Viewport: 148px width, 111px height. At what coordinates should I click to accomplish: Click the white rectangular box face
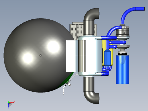point(71,56)
